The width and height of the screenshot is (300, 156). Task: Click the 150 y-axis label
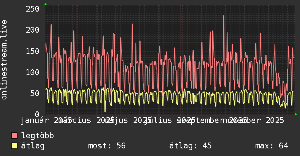[32, 51]
